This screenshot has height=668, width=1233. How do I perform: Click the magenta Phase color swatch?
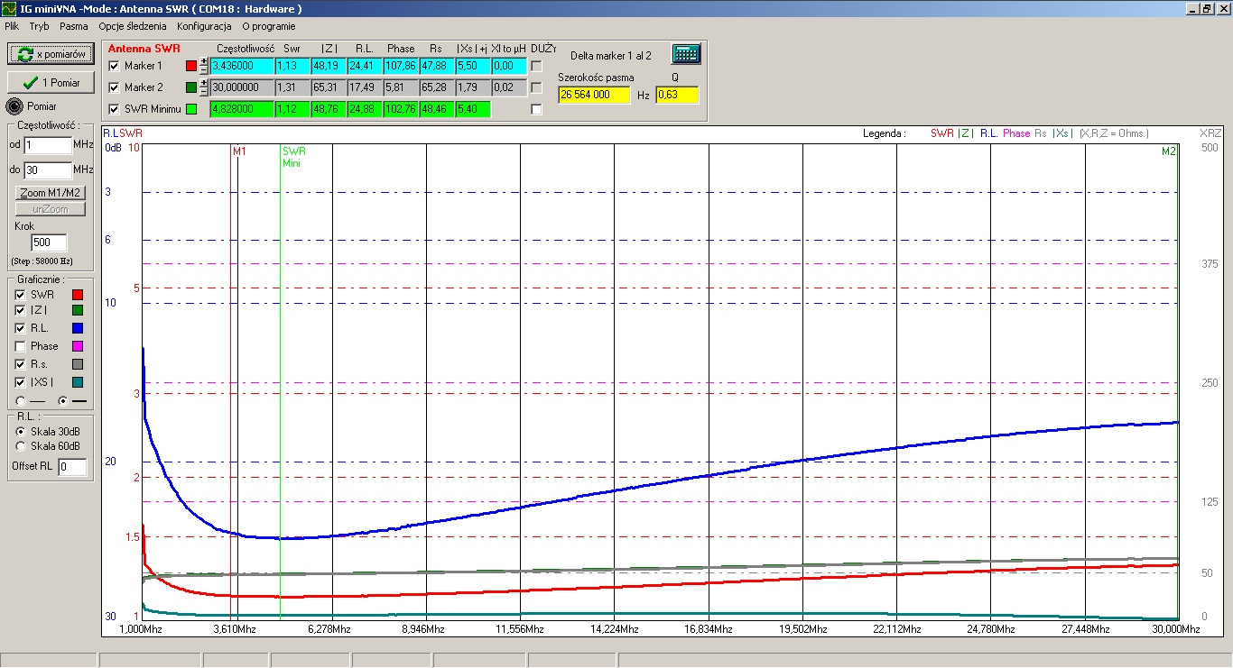(x=77, y=346)
